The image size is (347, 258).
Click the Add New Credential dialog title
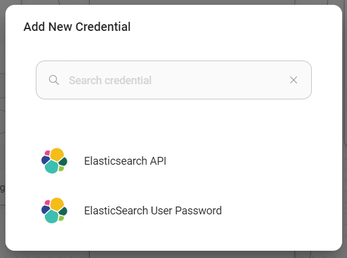click(77, 27)
